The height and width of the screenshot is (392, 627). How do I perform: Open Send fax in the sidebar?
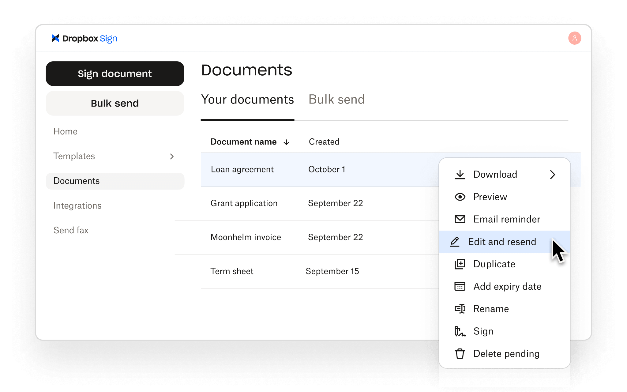pyautogui.click(x=71, y=230)
